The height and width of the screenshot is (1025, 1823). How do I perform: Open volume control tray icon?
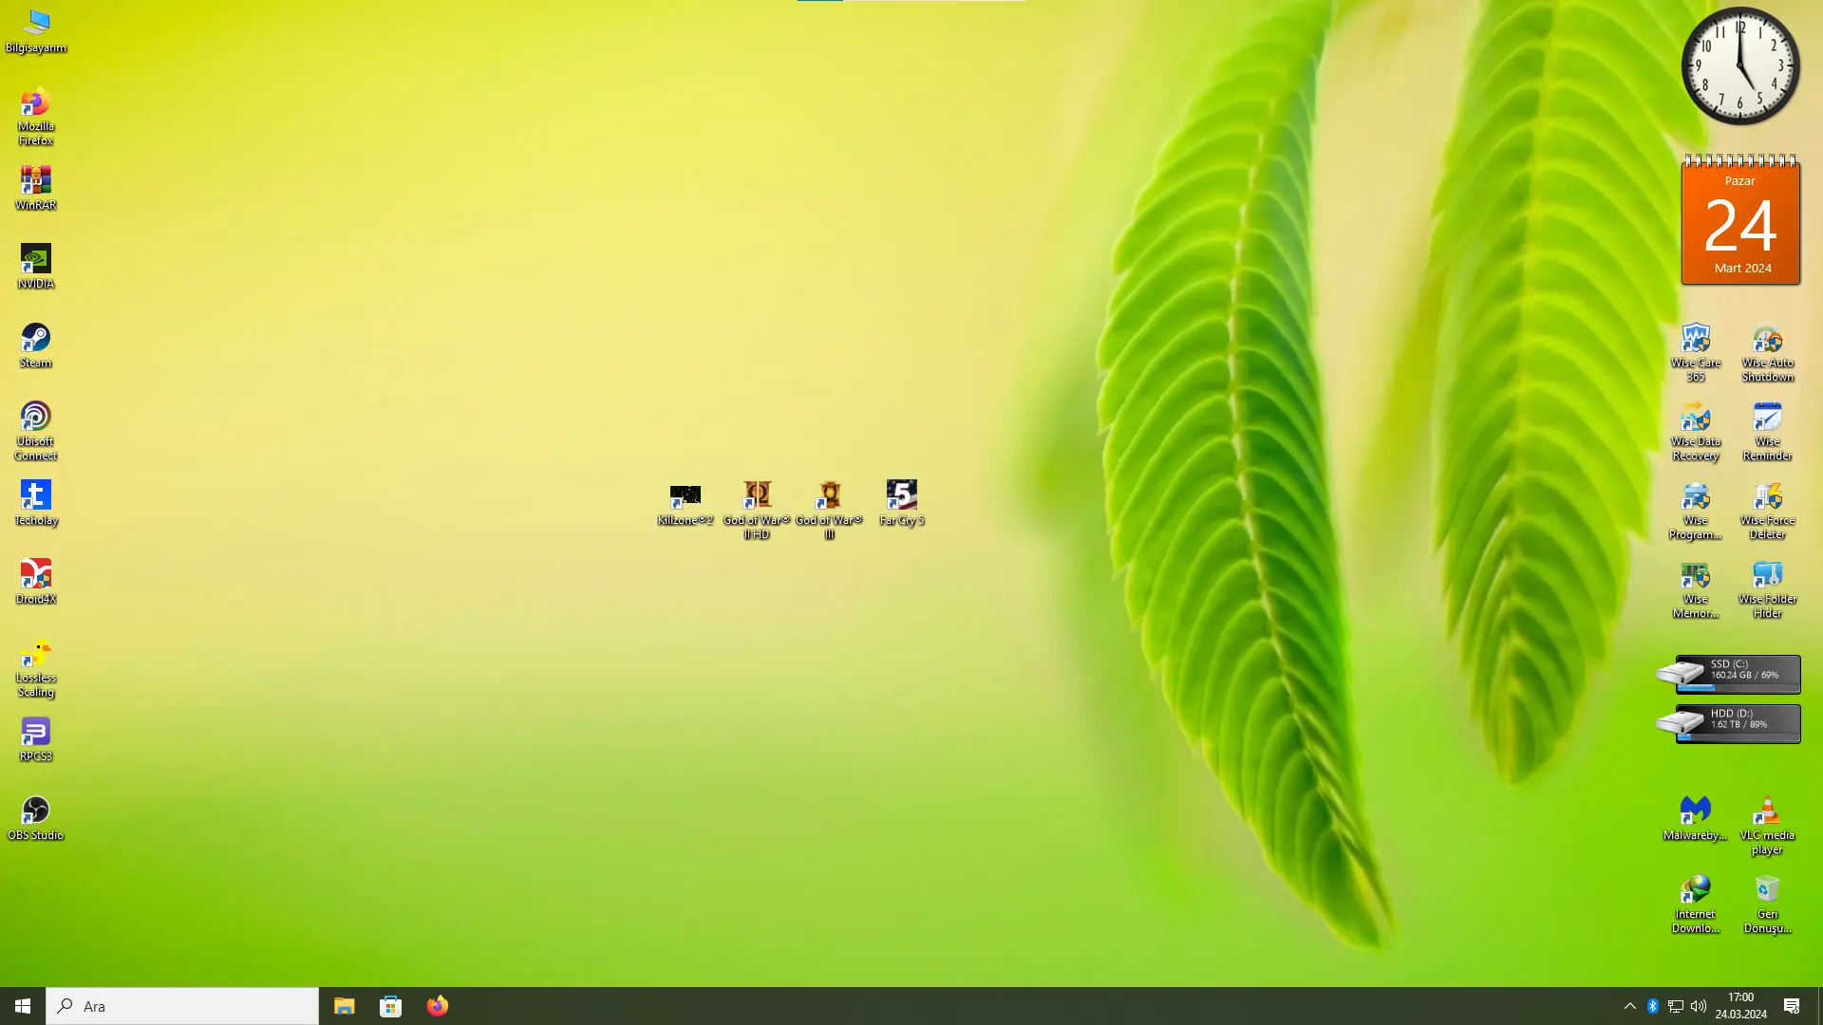tap(1699, 1006)
